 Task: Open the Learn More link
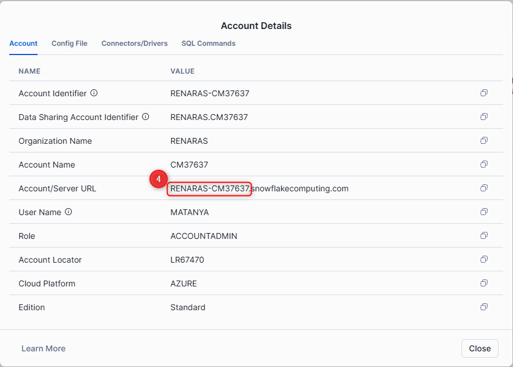(43, 348)
